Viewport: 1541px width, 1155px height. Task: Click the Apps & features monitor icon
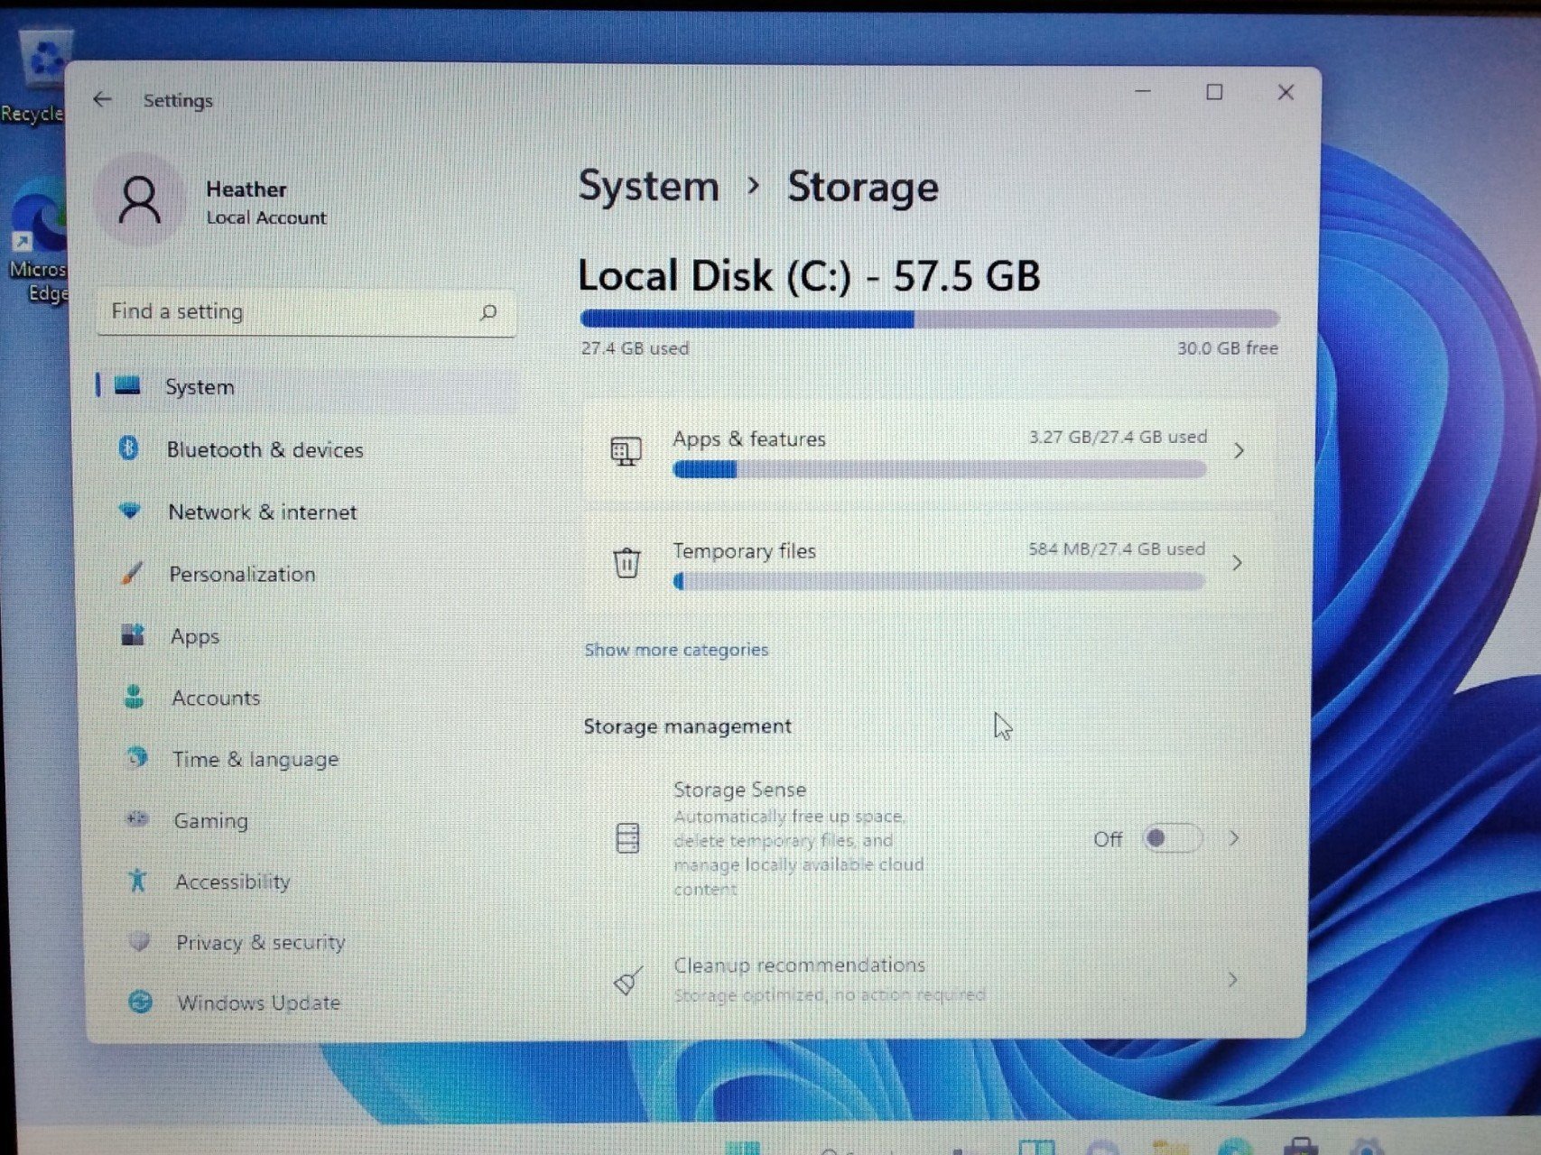tap(626, 450)
